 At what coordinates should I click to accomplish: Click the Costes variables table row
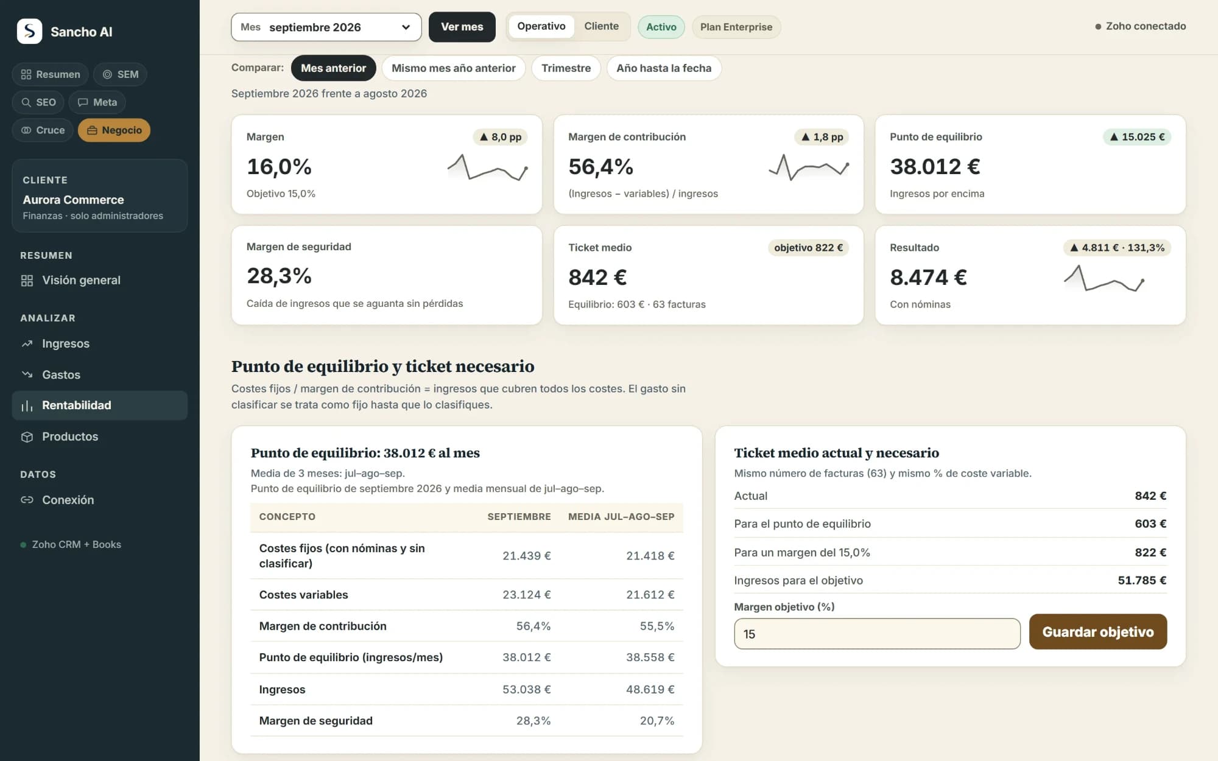click(x=466, y=595)
